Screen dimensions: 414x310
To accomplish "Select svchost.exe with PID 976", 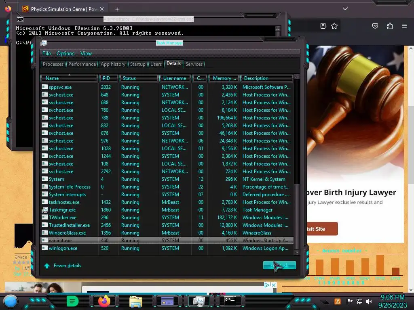I will click(x=167, y=141).
